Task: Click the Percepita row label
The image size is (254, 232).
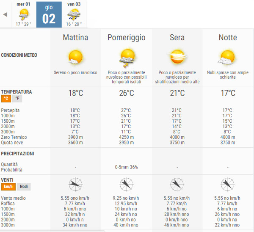Action: [10, 110]
